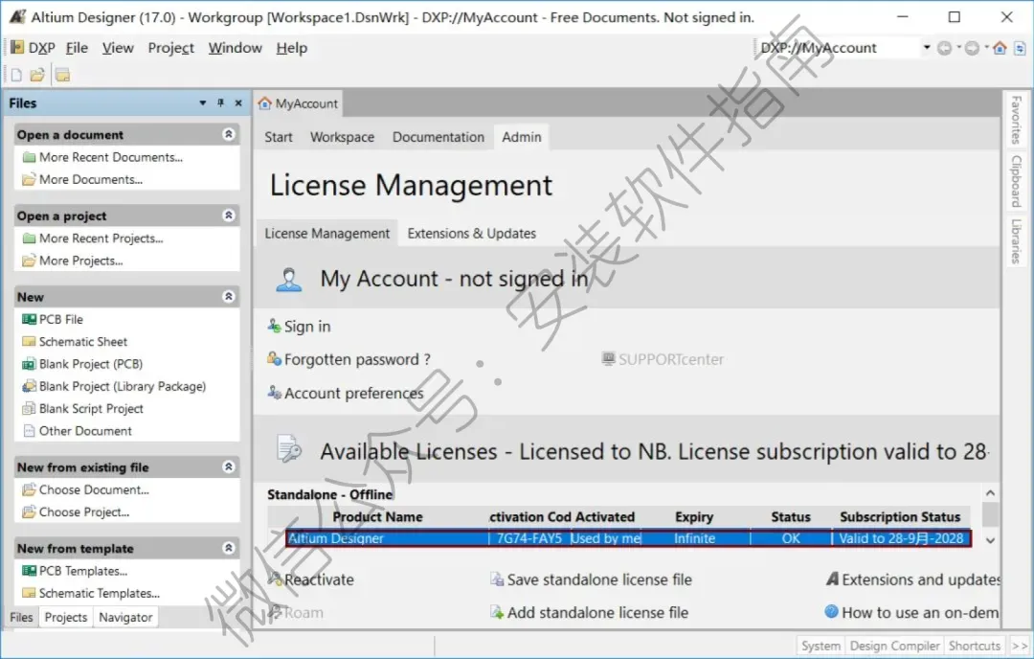Click the PCB Templates icon
The height and width of the screenshot is (659, 1034).
29,571
